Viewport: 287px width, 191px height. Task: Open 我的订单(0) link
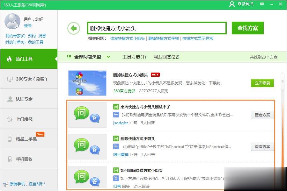(x=15, y=42)
